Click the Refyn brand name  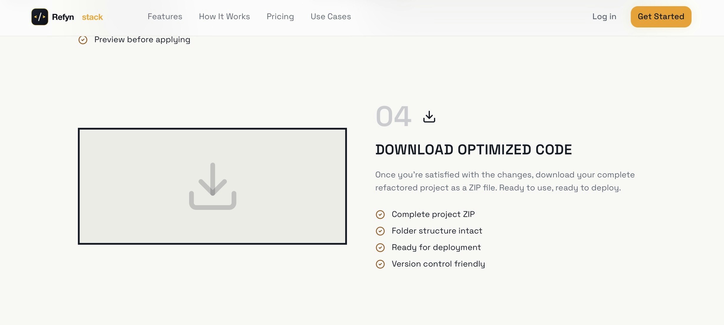[63, 17]
